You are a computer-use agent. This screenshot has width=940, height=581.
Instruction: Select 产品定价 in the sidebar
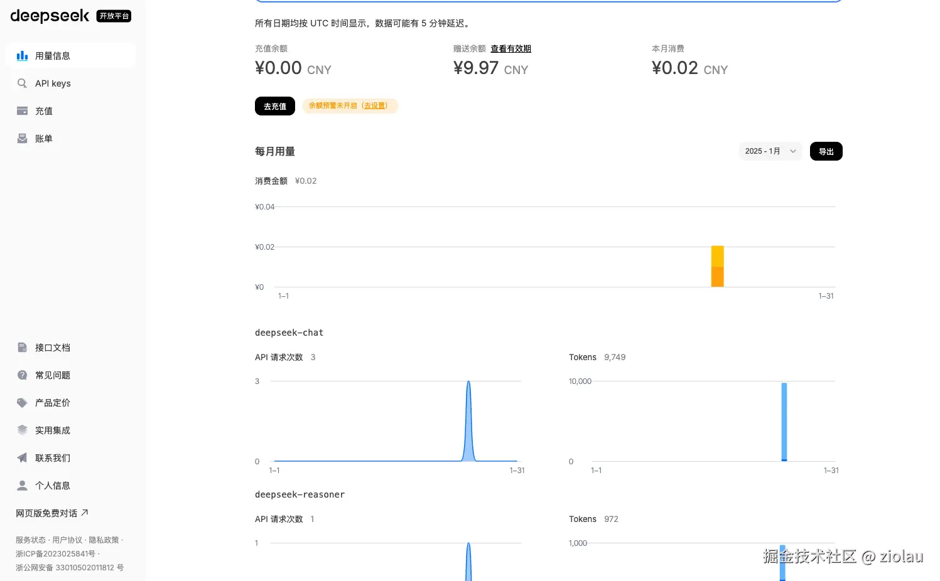coord(70,403)
